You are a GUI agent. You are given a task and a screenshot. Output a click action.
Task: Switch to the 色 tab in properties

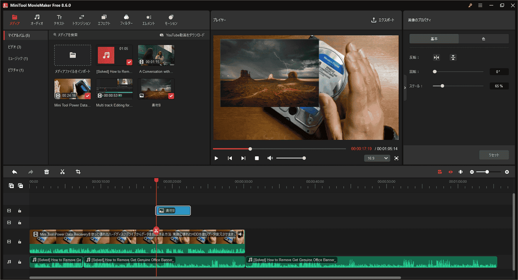point(484,39)
